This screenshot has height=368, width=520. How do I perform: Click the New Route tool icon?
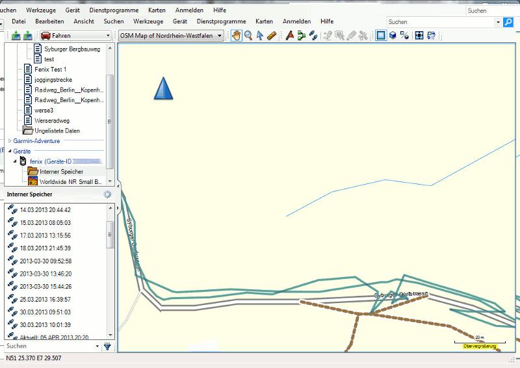click(302, 36)
